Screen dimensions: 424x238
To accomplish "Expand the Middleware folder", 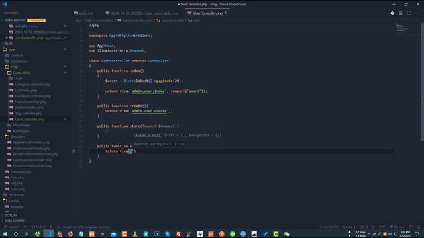I will [19, 125].
